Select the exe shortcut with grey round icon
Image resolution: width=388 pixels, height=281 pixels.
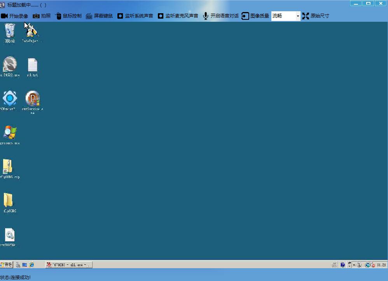(10, 67)
